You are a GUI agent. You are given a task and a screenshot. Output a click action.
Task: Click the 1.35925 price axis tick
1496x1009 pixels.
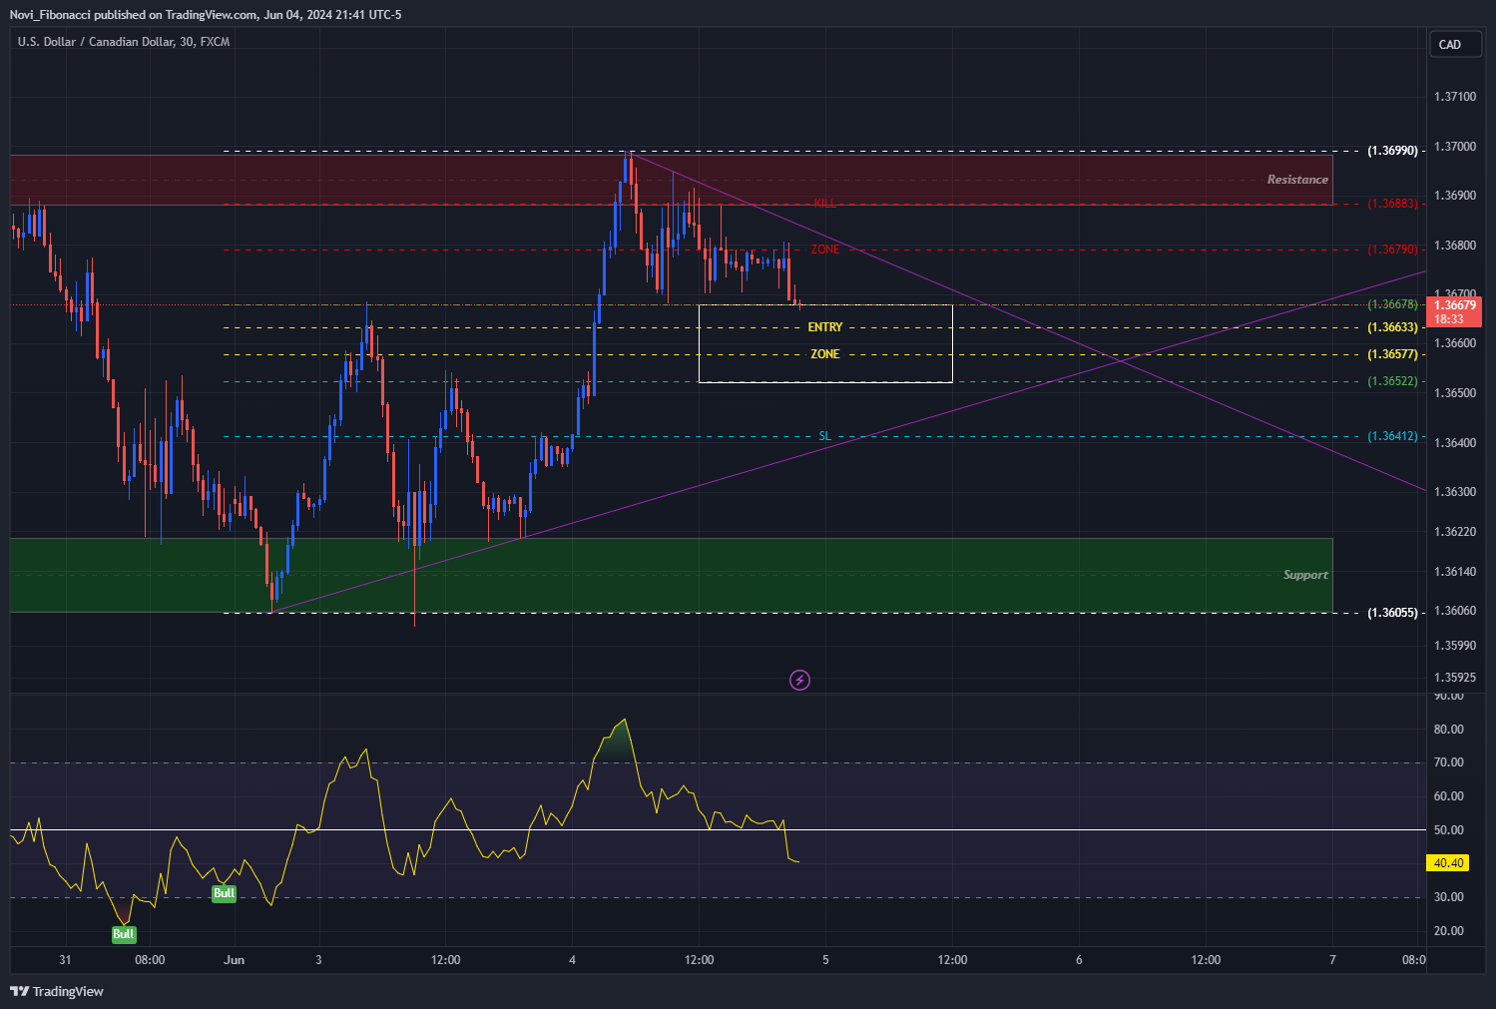(1454, 678)
